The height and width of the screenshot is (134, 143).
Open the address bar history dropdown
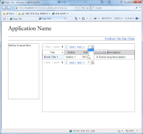(x=75, y=8)
